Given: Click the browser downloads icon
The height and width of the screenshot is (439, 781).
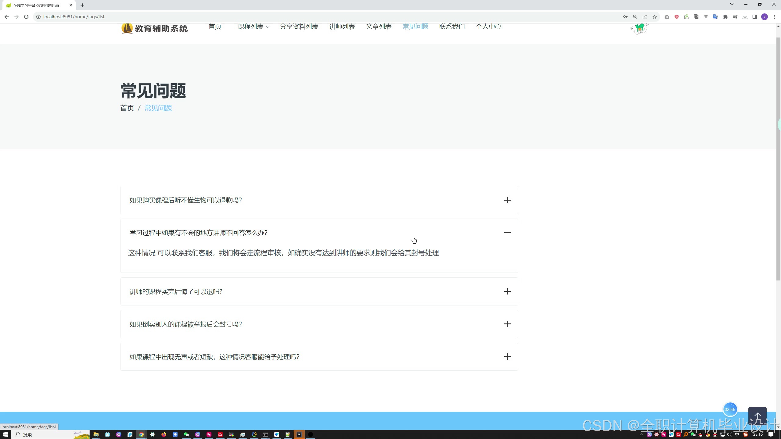Looking at the screenshot, I should coord(745,17).
